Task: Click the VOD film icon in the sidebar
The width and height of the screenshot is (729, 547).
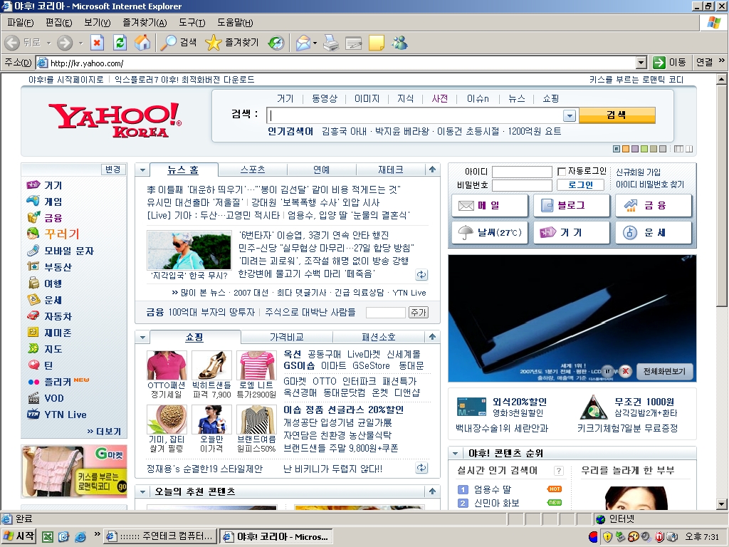Action: (33, 397)
